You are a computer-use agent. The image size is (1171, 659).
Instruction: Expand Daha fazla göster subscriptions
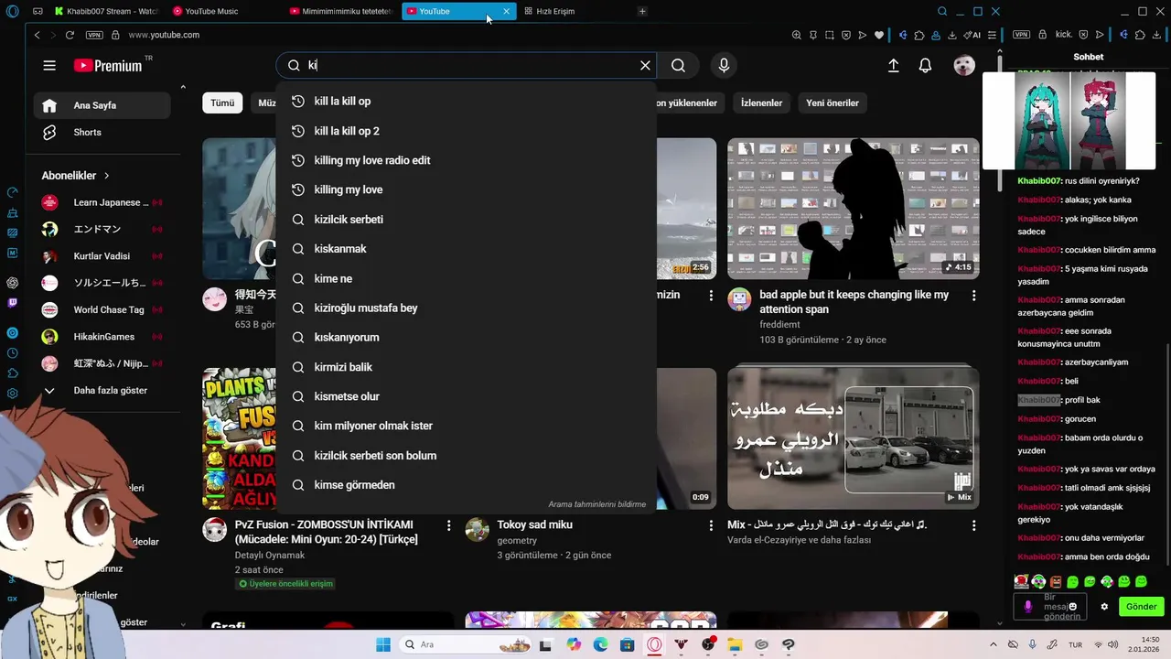[x=102, y=390]
